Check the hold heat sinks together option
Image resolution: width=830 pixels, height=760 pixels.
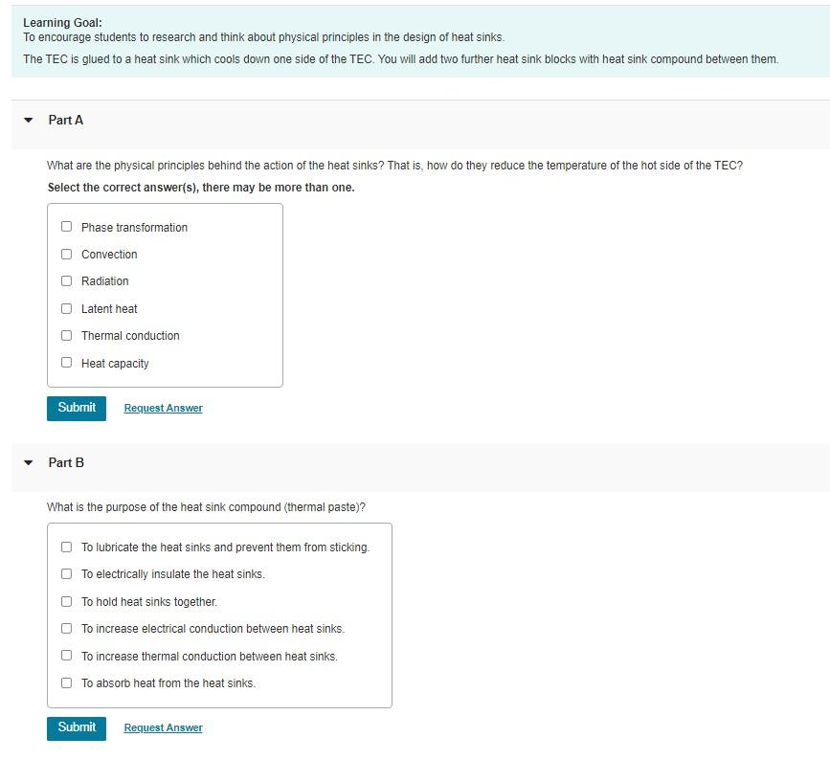[66, 601]
